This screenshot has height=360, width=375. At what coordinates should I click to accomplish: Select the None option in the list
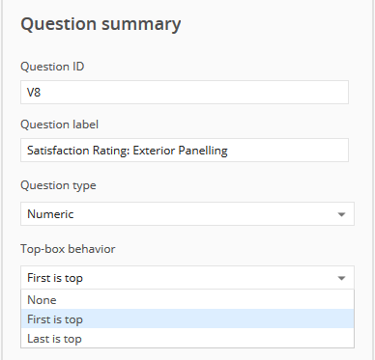tap(187, 300)
